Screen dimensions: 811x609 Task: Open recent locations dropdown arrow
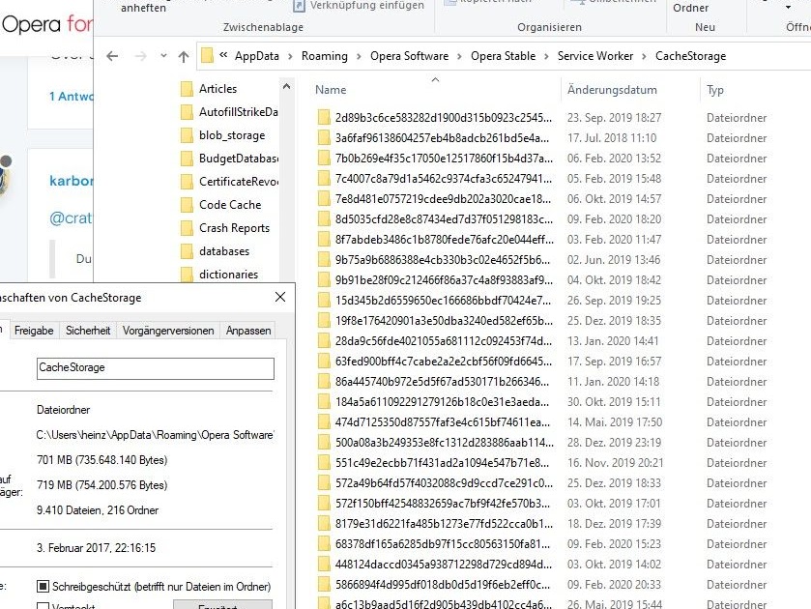coord(163,56)
